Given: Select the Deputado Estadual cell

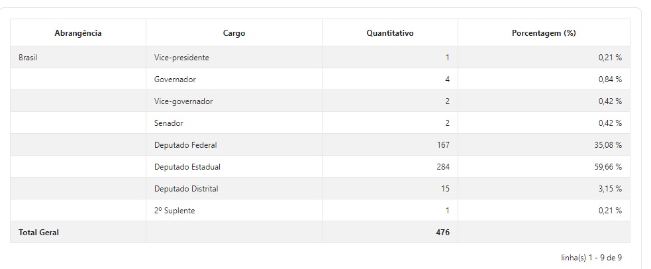Looking at the screenshot, I should tap(187, 167).
